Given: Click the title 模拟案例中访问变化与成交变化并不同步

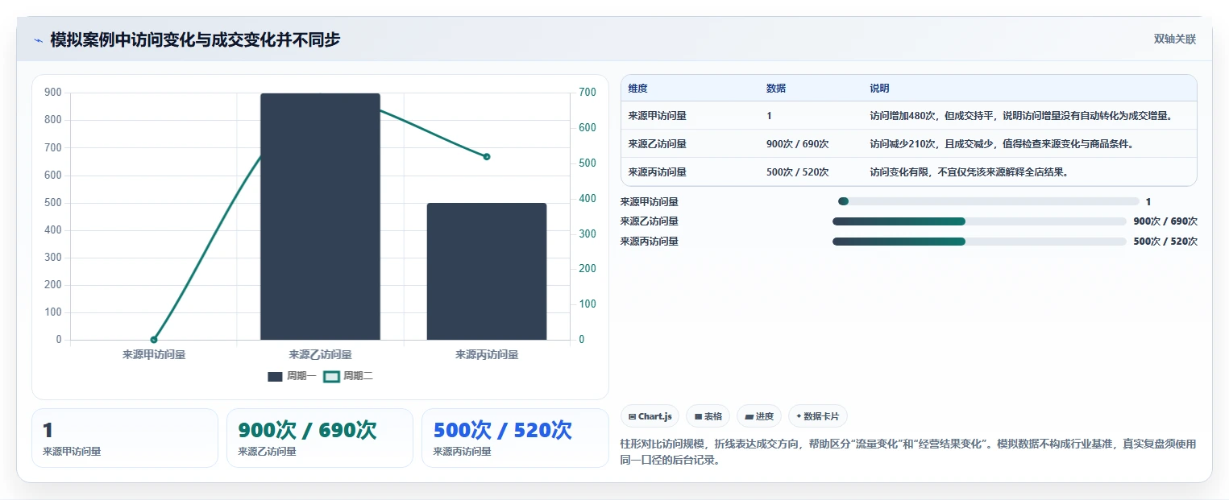Looking at the screenshot, I should (x=195, y=39).
